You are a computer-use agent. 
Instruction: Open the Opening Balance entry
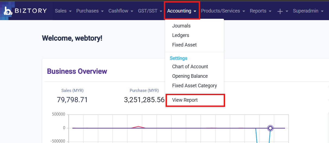pos(190,76)
